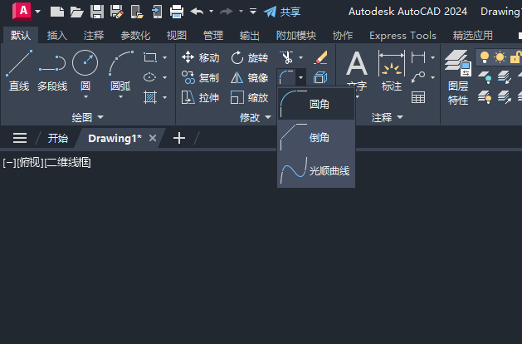Click the 共享 share button

tap(282, 12)
